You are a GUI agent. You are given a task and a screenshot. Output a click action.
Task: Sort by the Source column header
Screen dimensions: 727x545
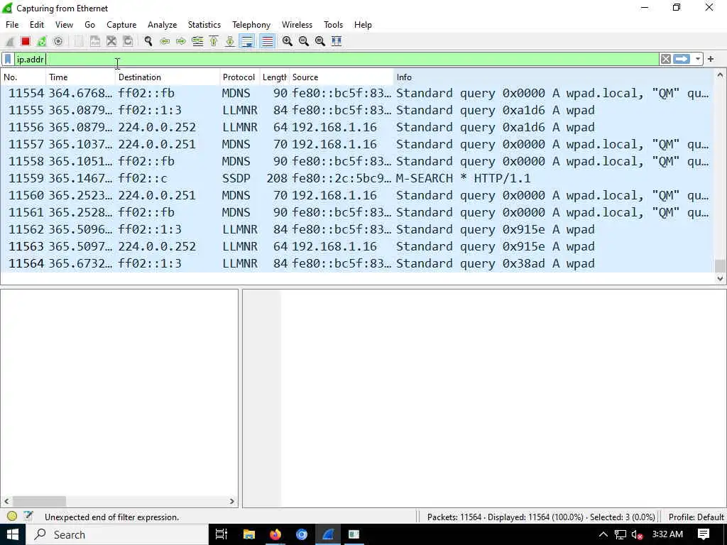click(341, 77)
